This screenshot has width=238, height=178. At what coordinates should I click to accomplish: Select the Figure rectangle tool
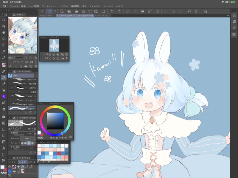(4, 129)
